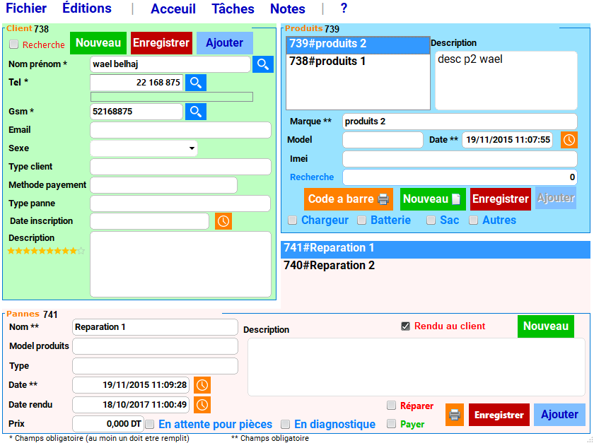Click the Gsm search magnifier icon
The height and width of the screenshot is (443, 594).
tap(195, 112)
